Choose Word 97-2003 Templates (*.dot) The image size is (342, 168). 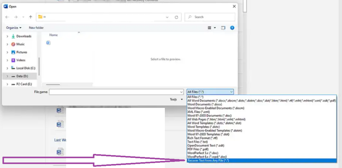tap(261, 134)
